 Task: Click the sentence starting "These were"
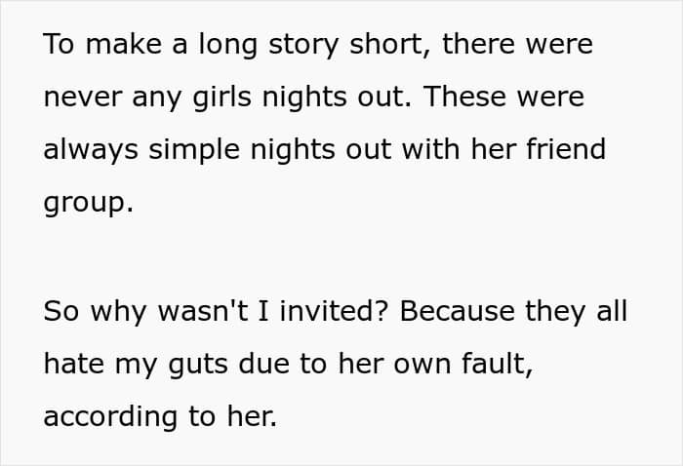(325, 150)
